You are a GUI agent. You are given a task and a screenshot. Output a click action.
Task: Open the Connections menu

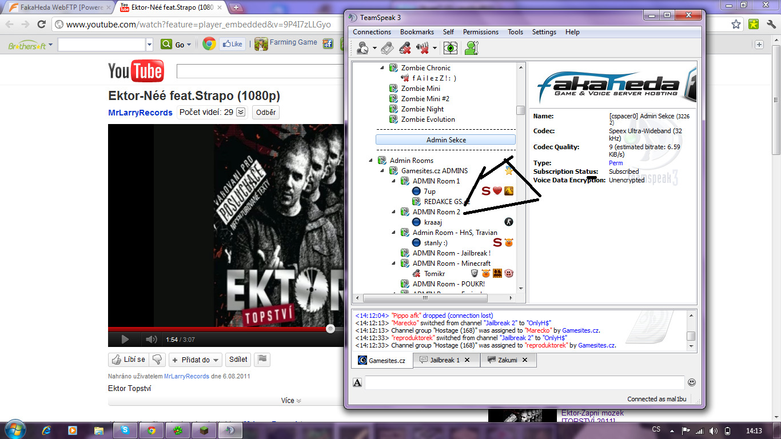pos(372,32)
